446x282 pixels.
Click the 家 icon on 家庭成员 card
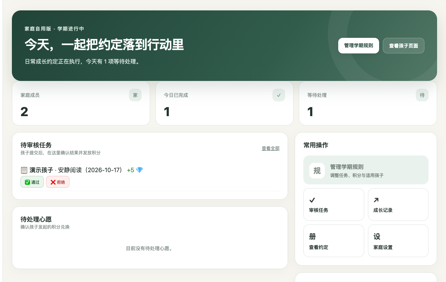click(135, 95)
